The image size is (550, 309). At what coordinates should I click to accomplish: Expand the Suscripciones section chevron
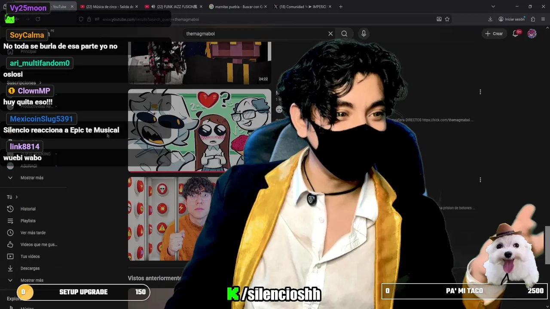(x=40, y=83)
